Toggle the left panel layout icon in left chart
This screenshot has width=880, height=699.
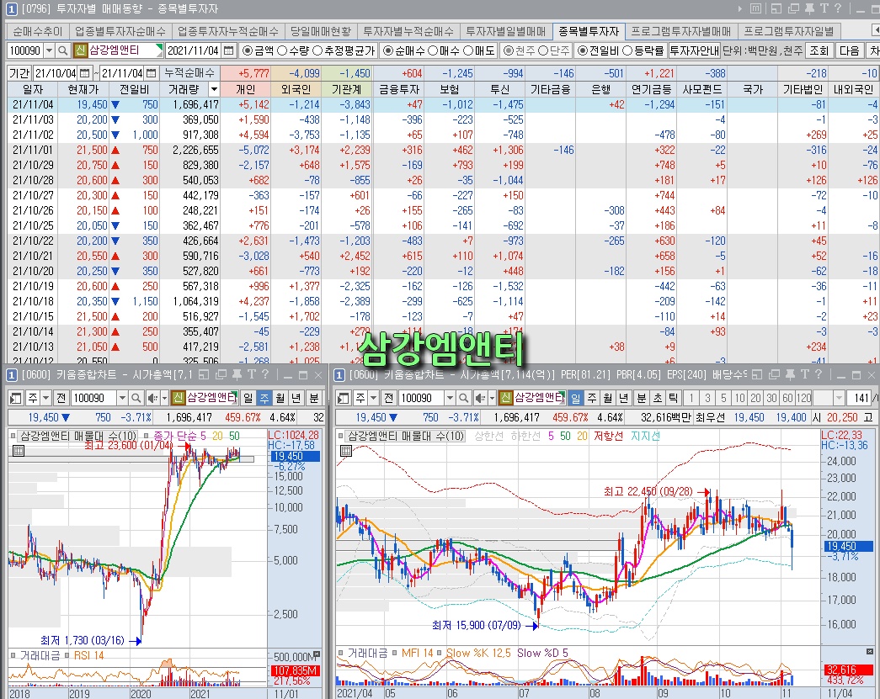point(15,398)
